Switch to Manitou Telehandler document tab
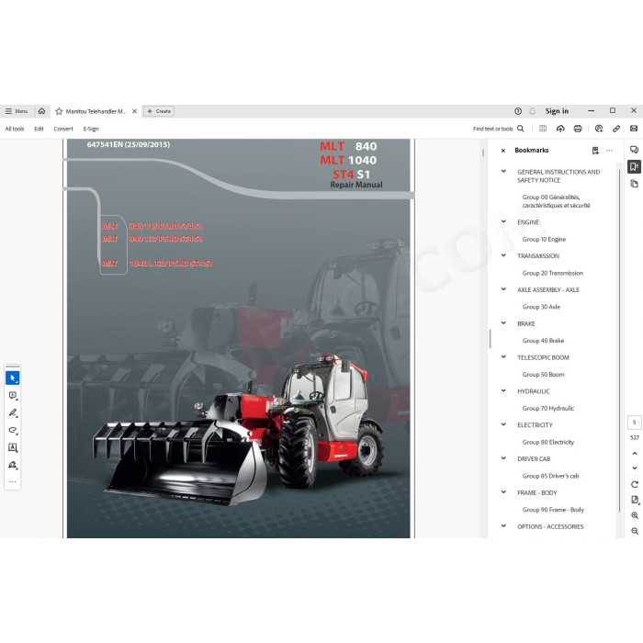 pyautogui.click(x=96, y=111)
